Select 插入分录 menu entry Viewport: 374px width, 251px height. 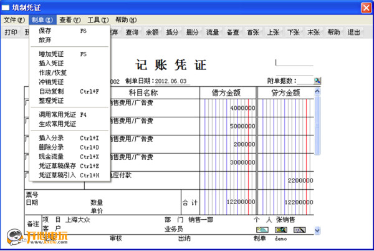(69, 138)
